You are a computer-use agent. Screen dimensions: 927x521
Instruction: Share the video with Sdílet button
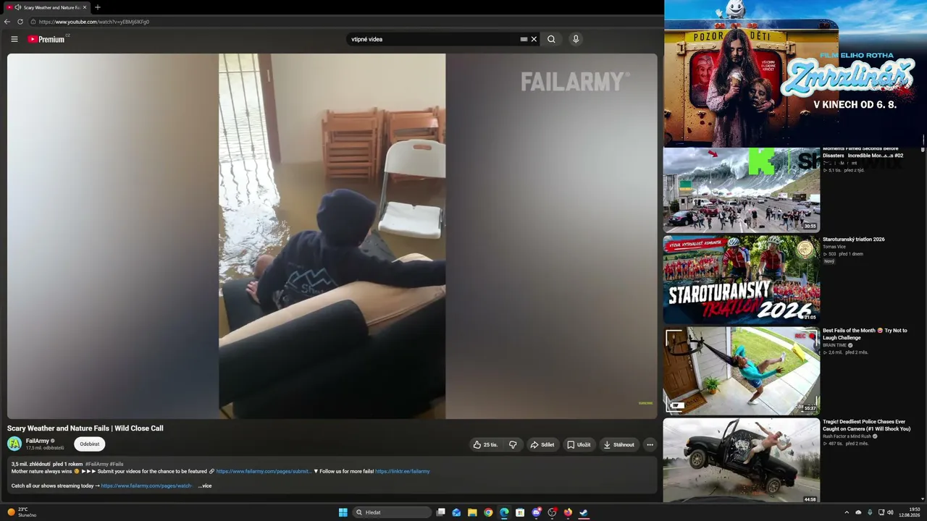[x=542, y=444]
